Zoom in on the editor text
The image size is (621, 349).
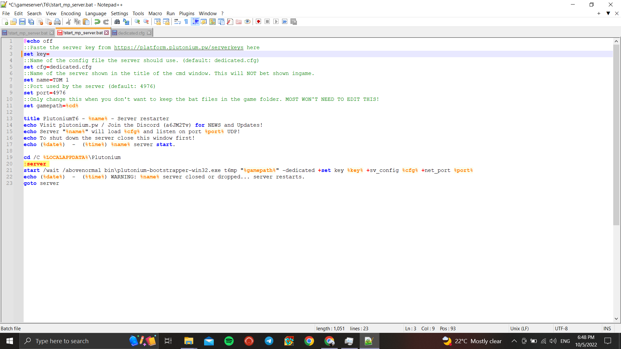click(137, 22)
